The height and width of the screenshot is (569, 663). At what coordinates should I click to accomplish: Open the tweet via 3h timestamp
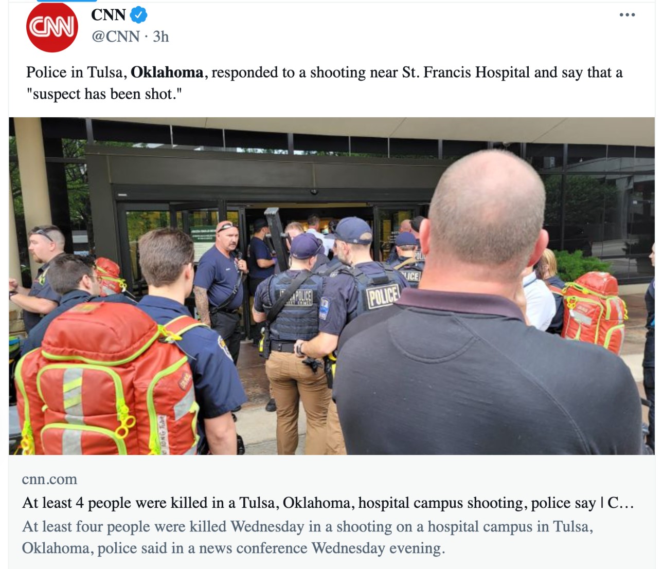[161, 36]
